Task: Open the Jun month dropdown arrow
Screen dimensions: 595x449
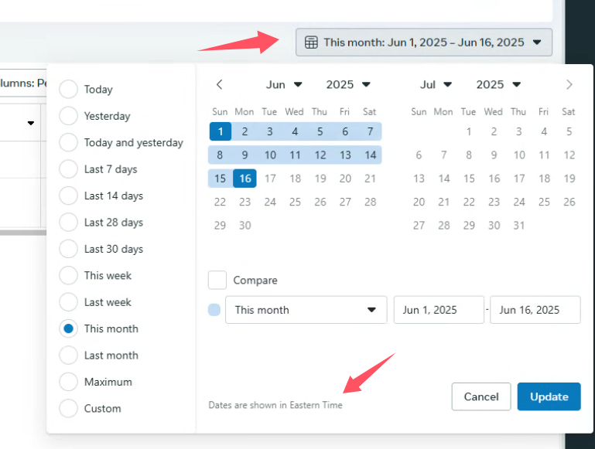Action: [298, 84]
